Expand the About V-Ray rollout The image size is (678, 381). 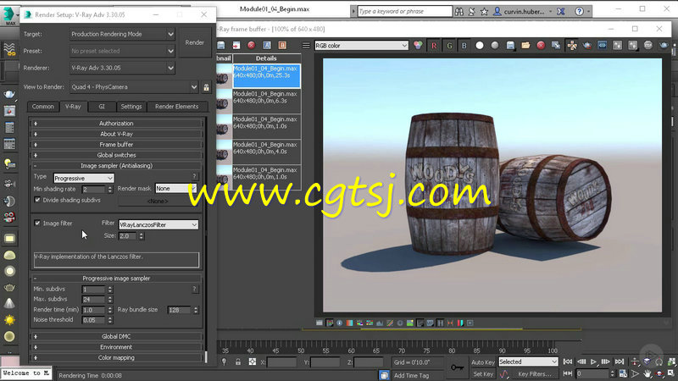[116, 134]
